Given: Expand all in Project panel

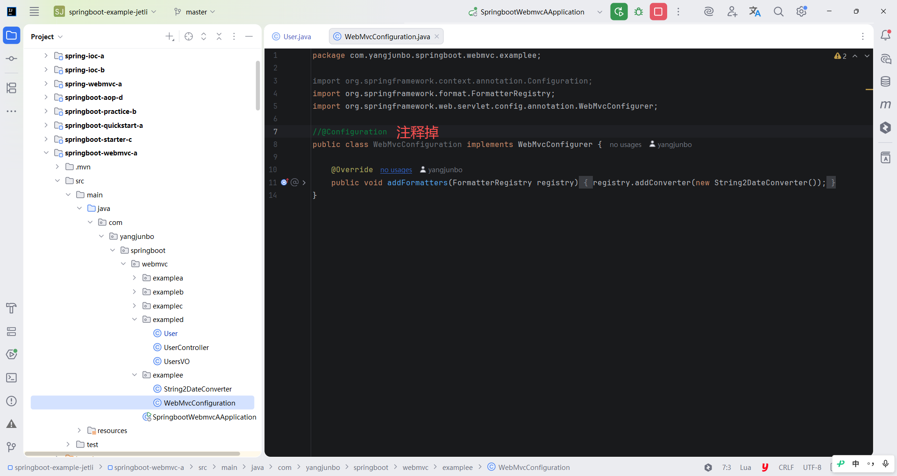Looking at the screenshot, I should click(204, 36).
